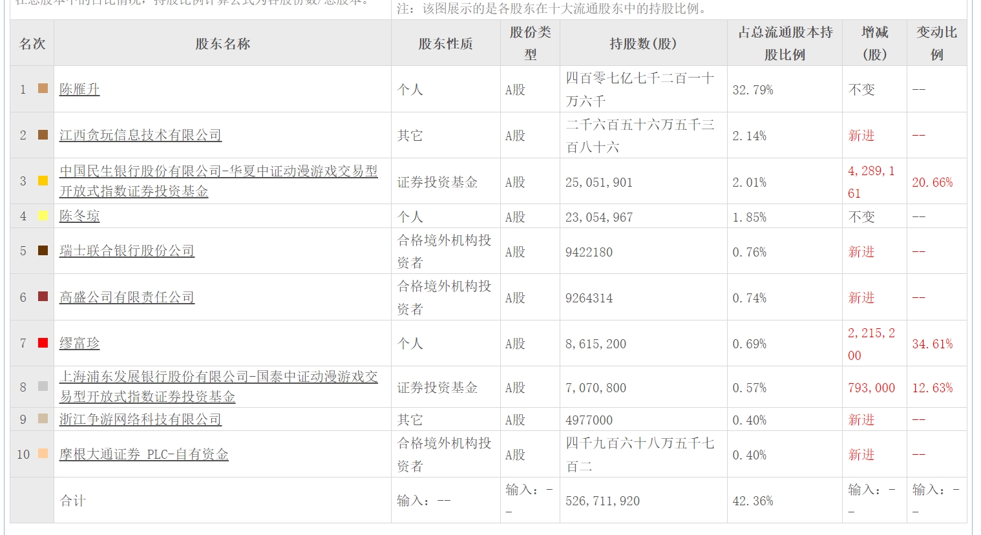Click the 持股数(股) column header
981x535 pixels.
click(x=644, y=43)
